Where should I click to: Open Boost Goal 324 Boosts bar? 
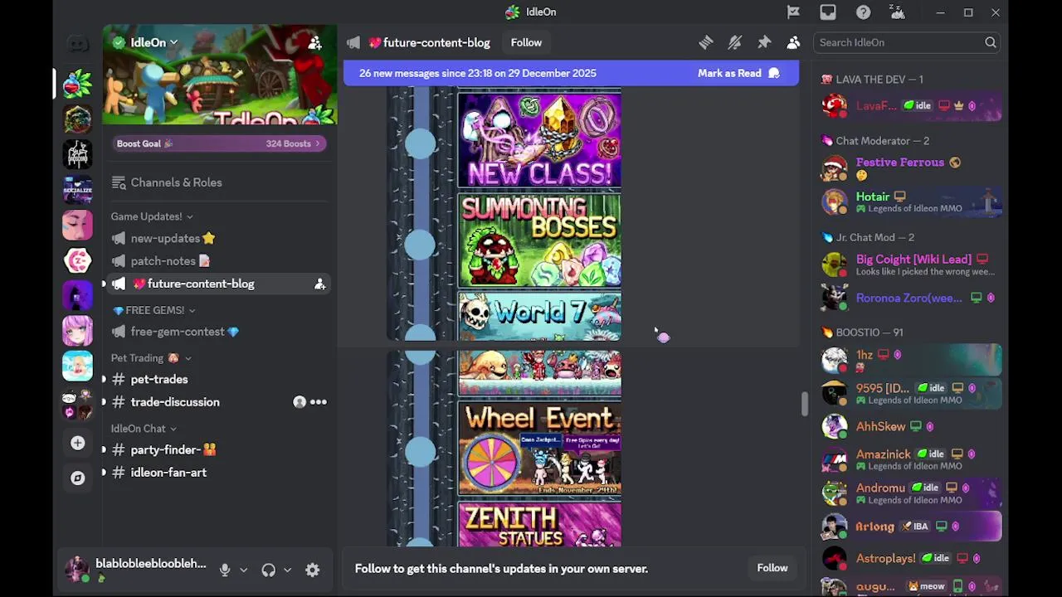tap(219, 143)
